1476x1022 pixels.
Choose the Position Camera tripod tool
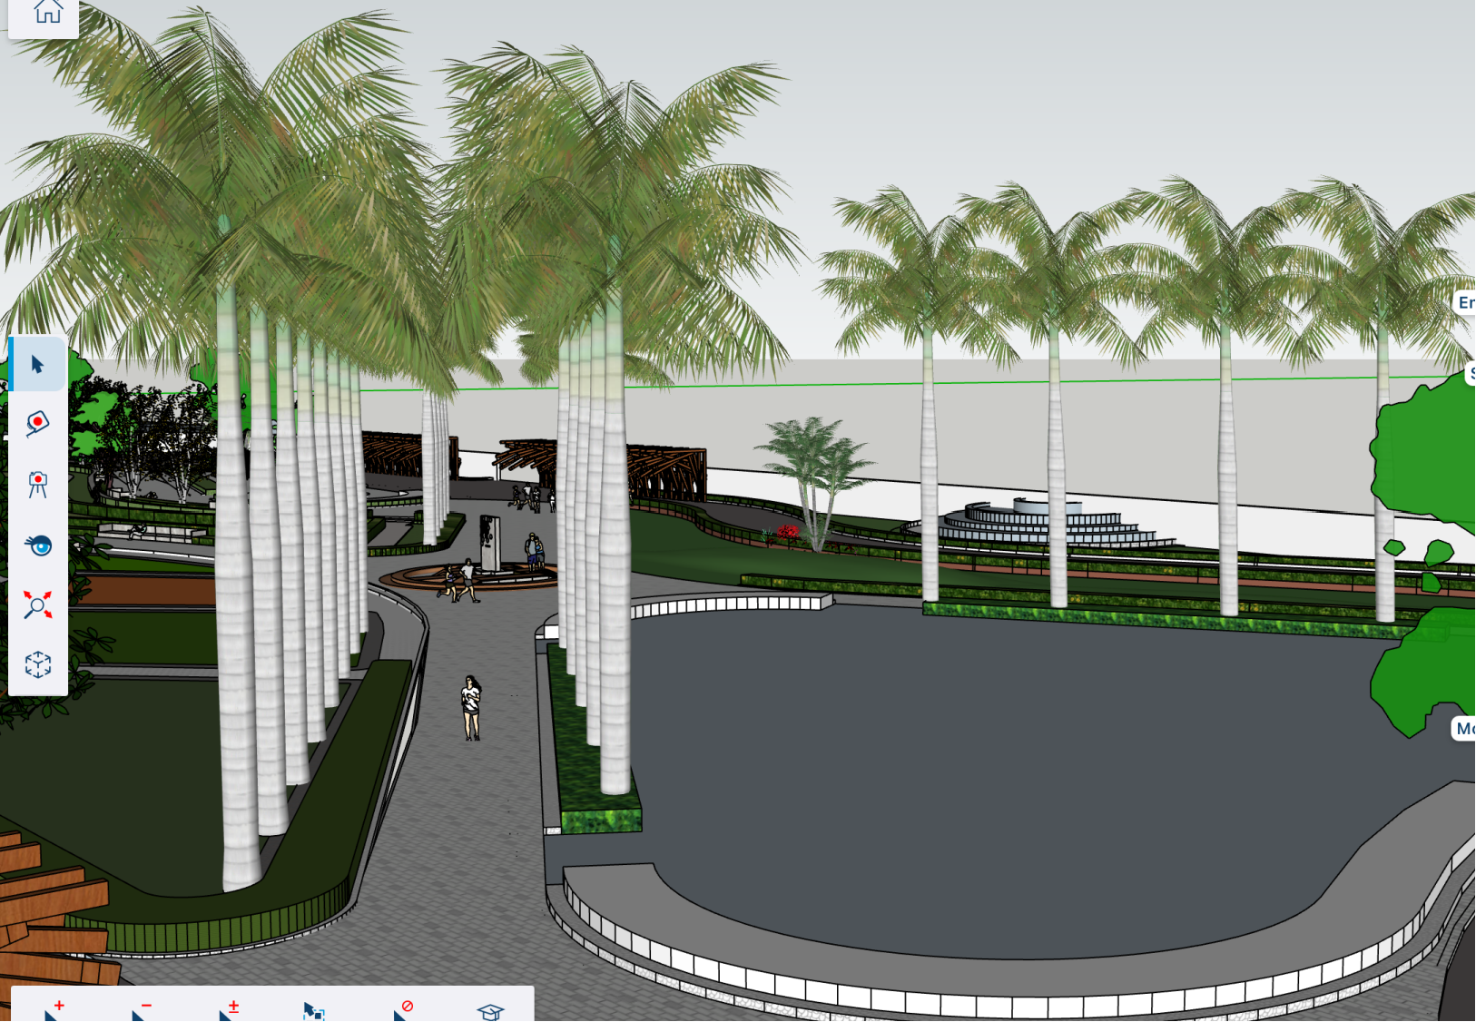click(x=37, y=484)
